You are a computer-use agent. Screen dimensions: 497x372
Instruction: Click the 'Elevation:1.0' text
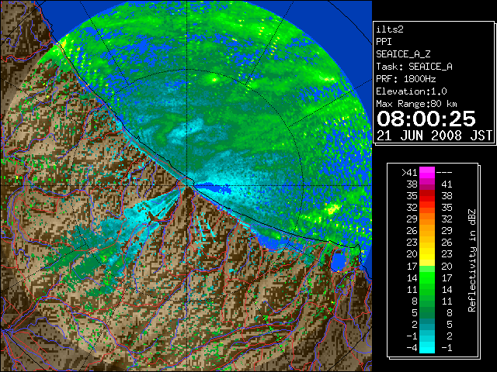click(412, 91)
